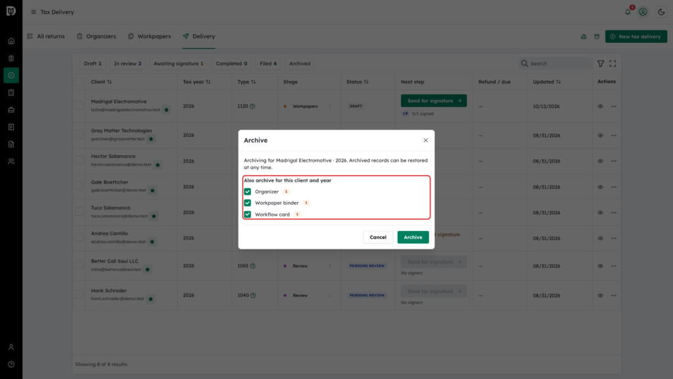Open more actions for Hank Schrader row
This screenshot has width=673, height=379.
(x=614, y=295)
